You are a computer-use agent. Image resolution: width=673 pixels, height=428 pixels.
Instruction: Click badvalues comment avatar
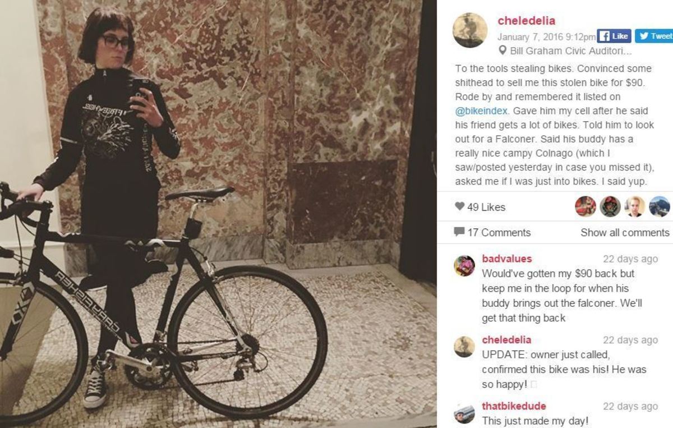[464, 265]
